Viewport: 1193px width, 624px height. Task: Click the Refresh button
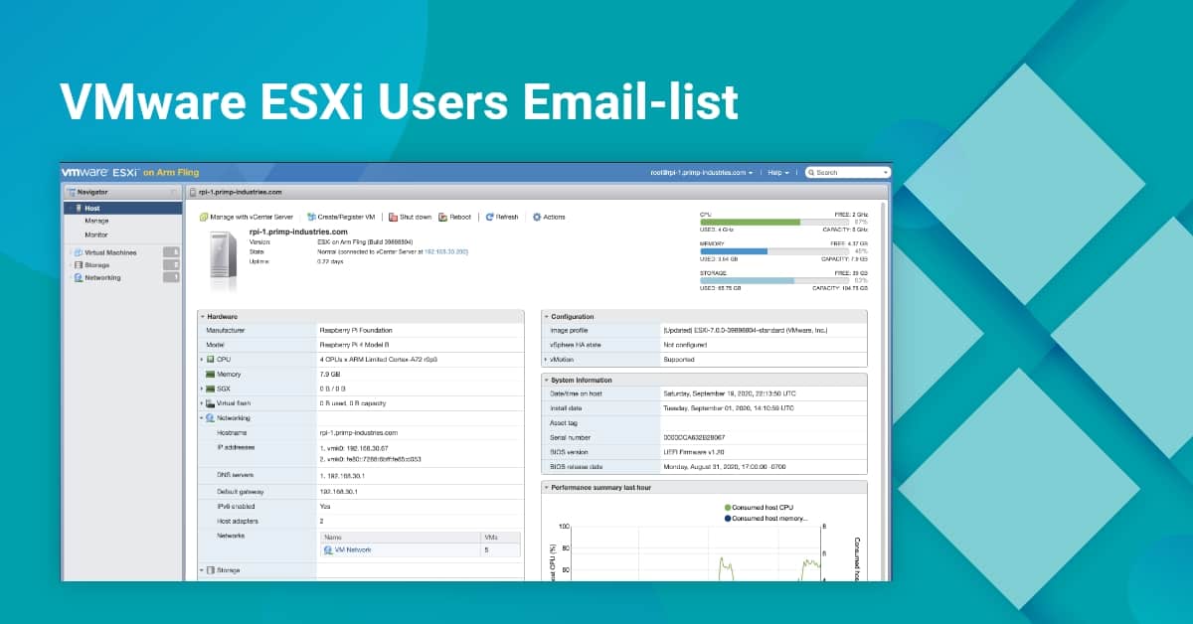(x=502, y=217)
